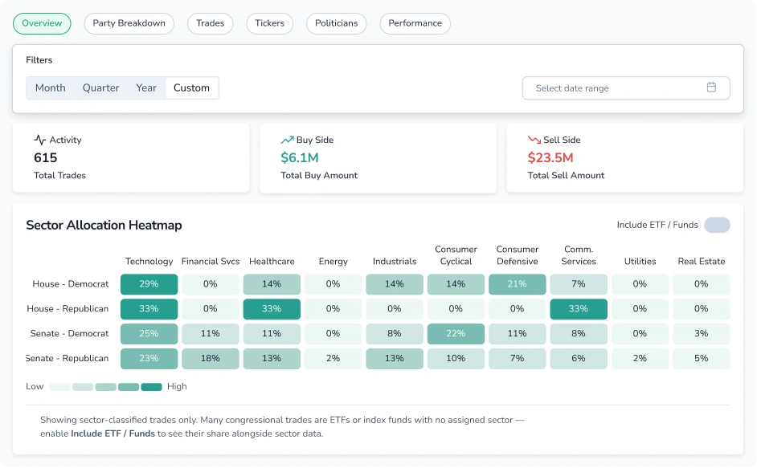
Task: Click the Senate - Democrat row label
Action: [x=69, y=334]
